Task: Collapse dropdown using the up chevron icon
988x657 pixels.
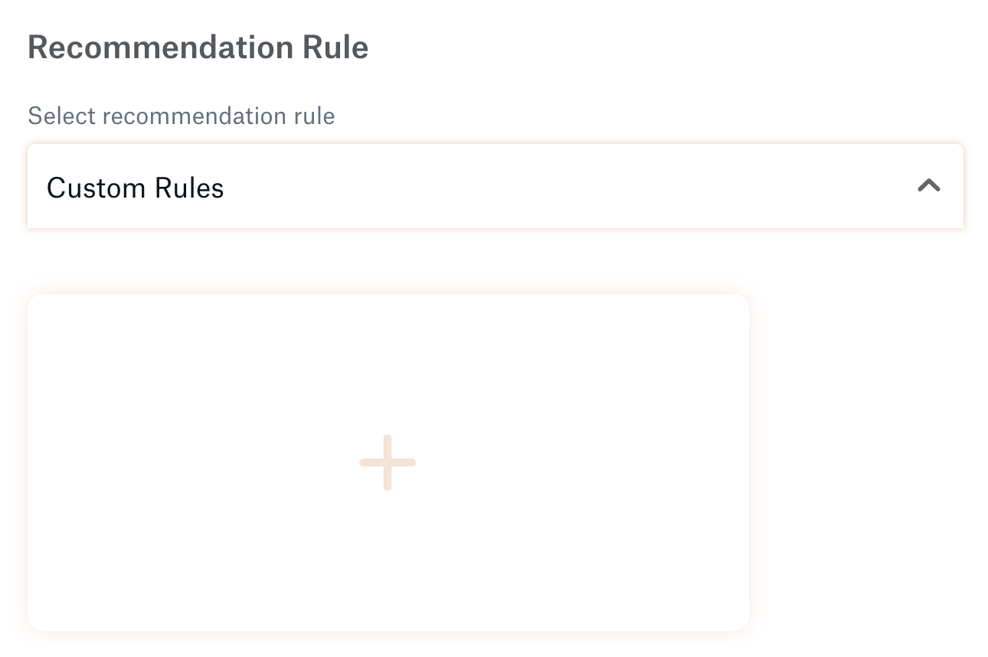Action: pos(928,186)
